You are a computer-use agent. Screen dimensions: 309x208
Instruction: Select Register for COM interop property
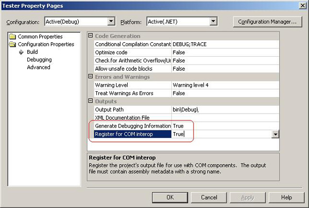coord(133,134)
